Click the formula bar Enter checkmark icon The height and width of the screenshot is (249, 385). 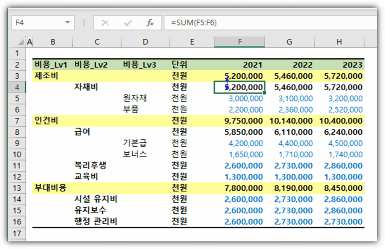coord(128,23)
